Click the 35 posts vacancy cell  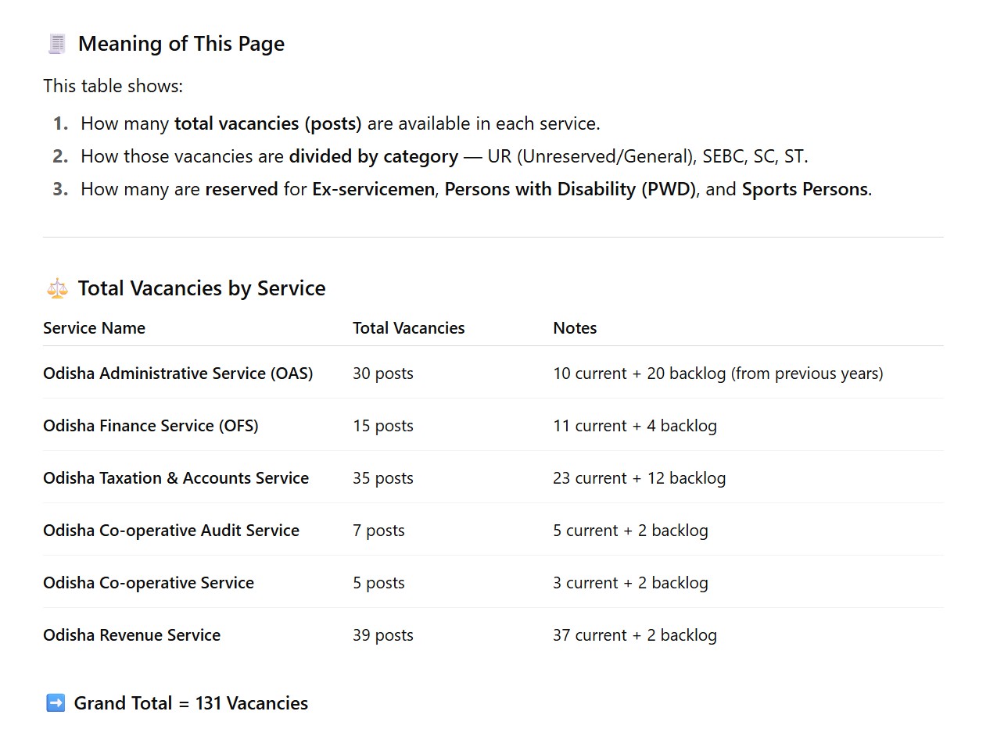[382, 478]
